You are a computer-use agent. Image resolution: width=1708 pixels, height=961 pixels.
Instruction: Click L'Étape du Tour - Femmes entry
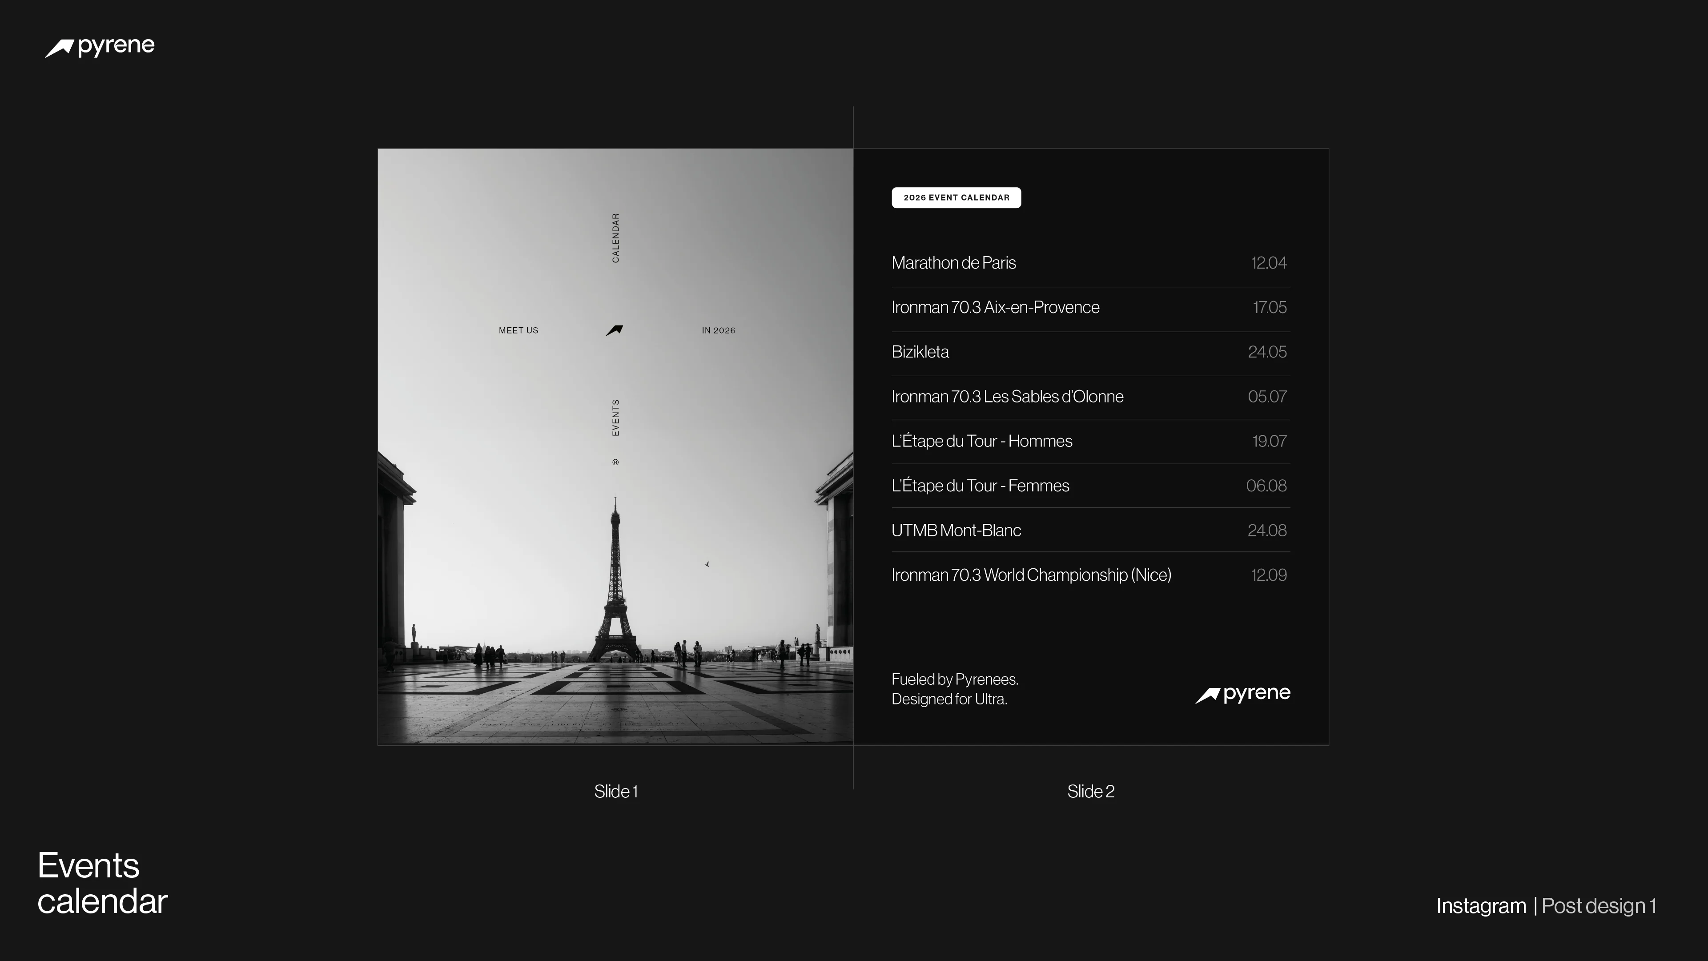(x=980, y=486)
